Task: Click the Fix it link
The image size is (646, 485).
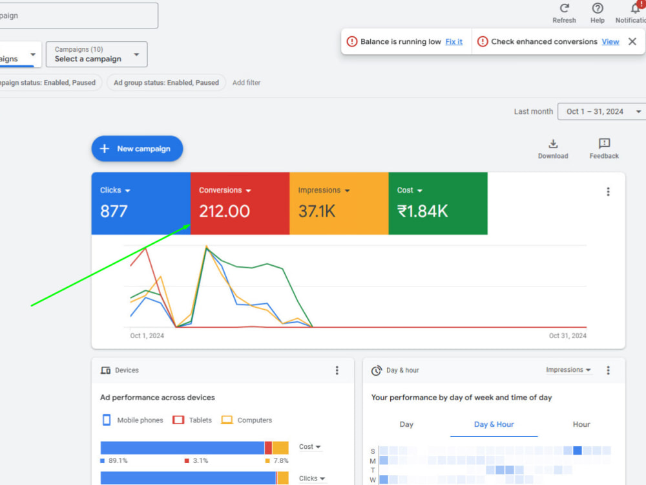Action: (454, 41)
